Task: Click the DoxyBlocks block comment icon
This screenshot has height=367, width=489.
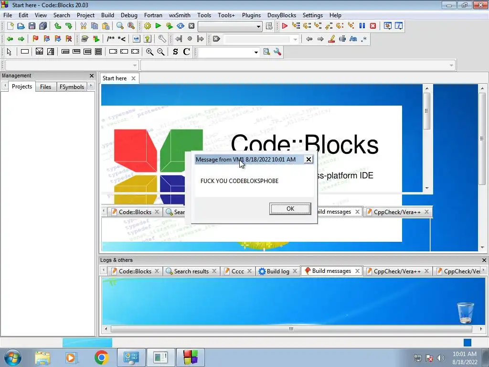Action: coord(110,39)
